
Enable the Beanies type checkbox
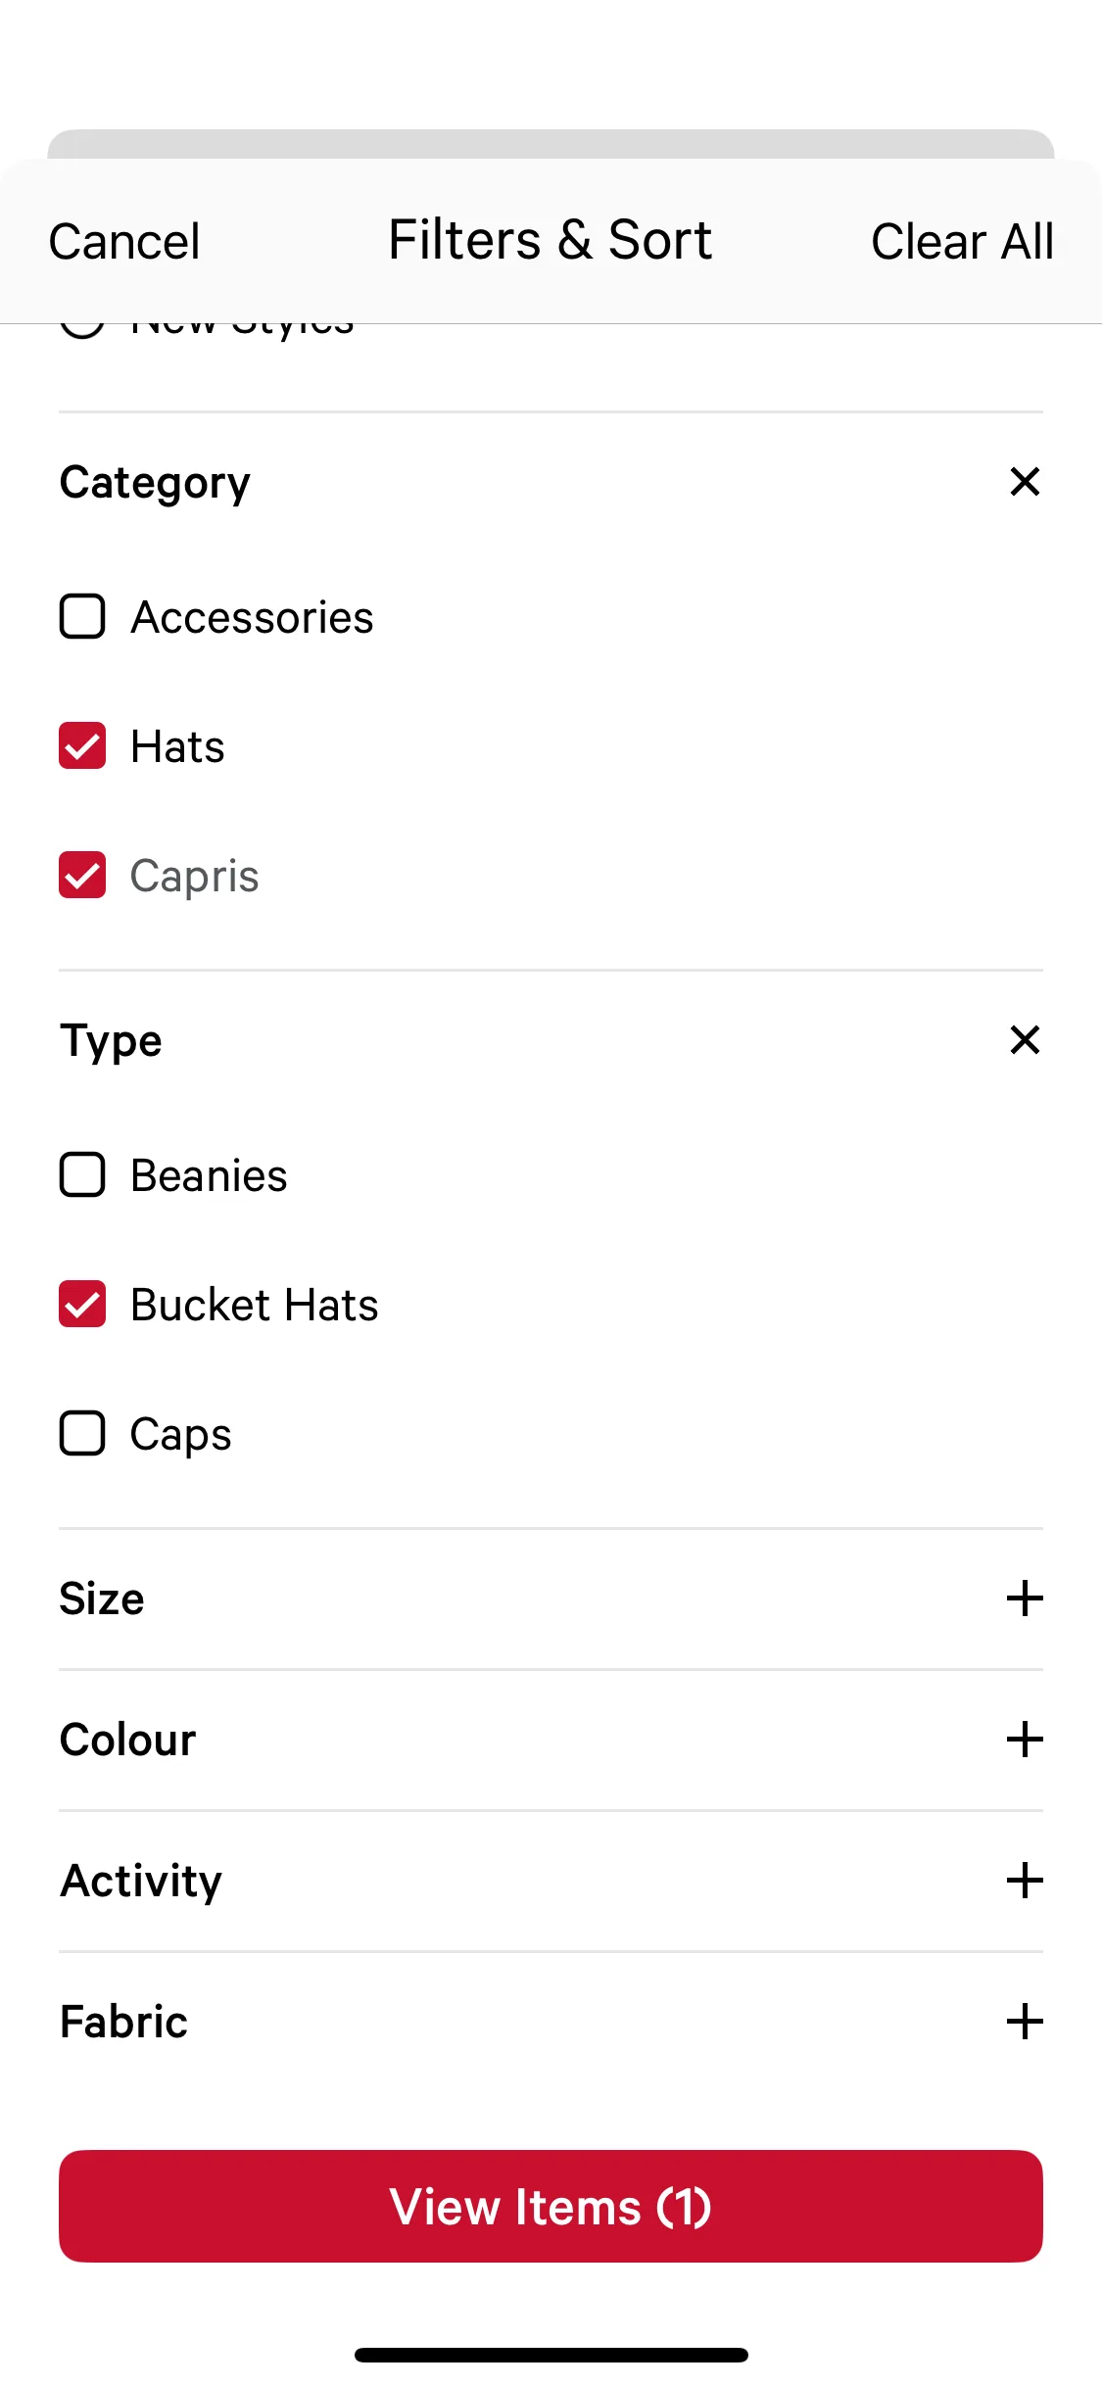[x=82, y=1175]
